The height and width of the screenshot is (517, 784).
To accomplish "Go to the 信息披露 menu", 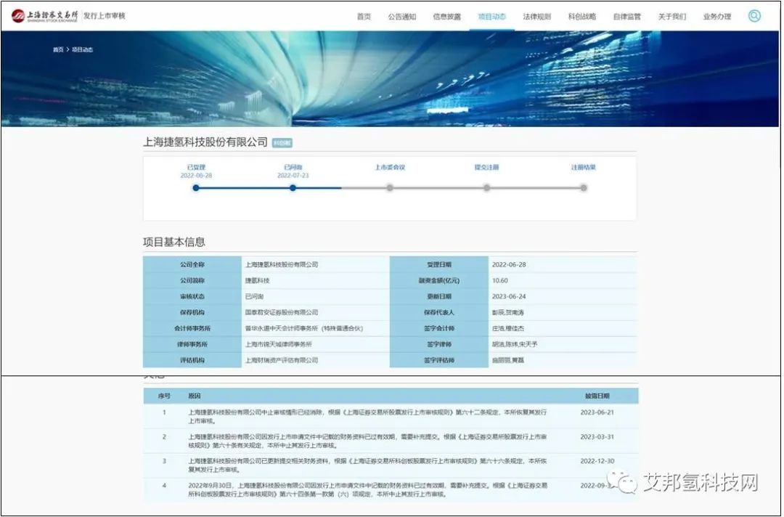I will (447, 17).
